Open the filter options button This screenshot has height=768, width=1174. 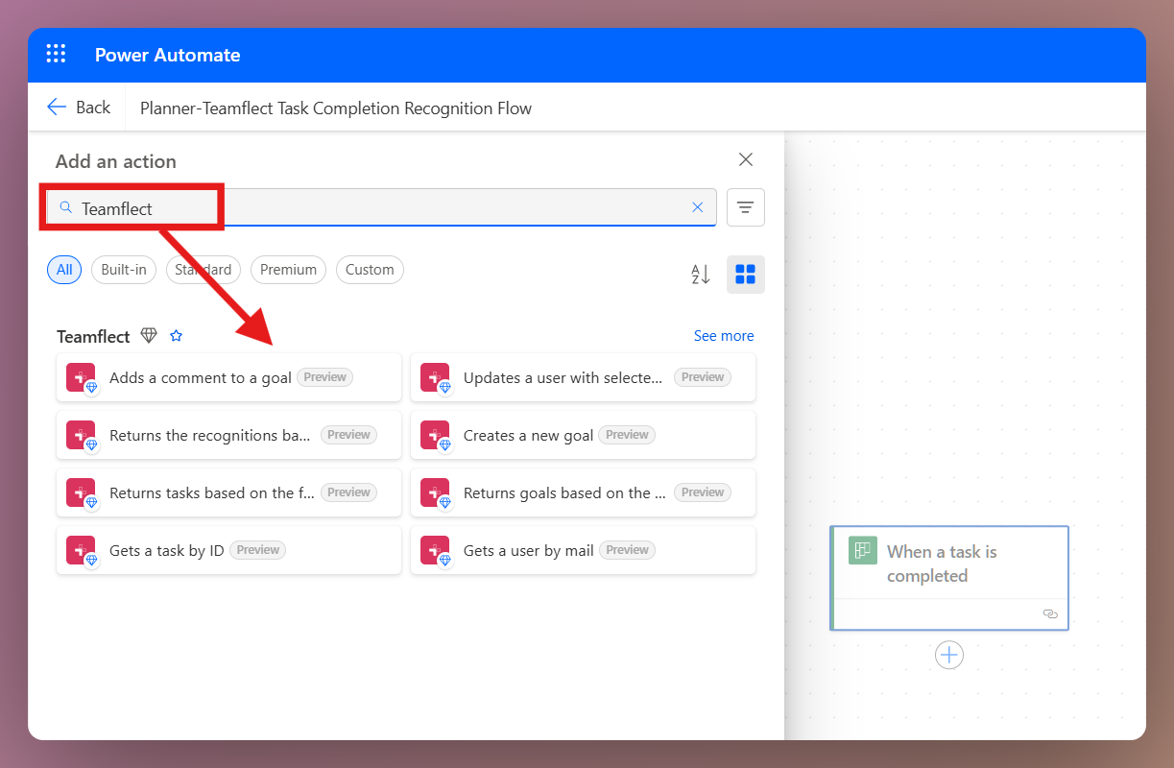[746, 207]
